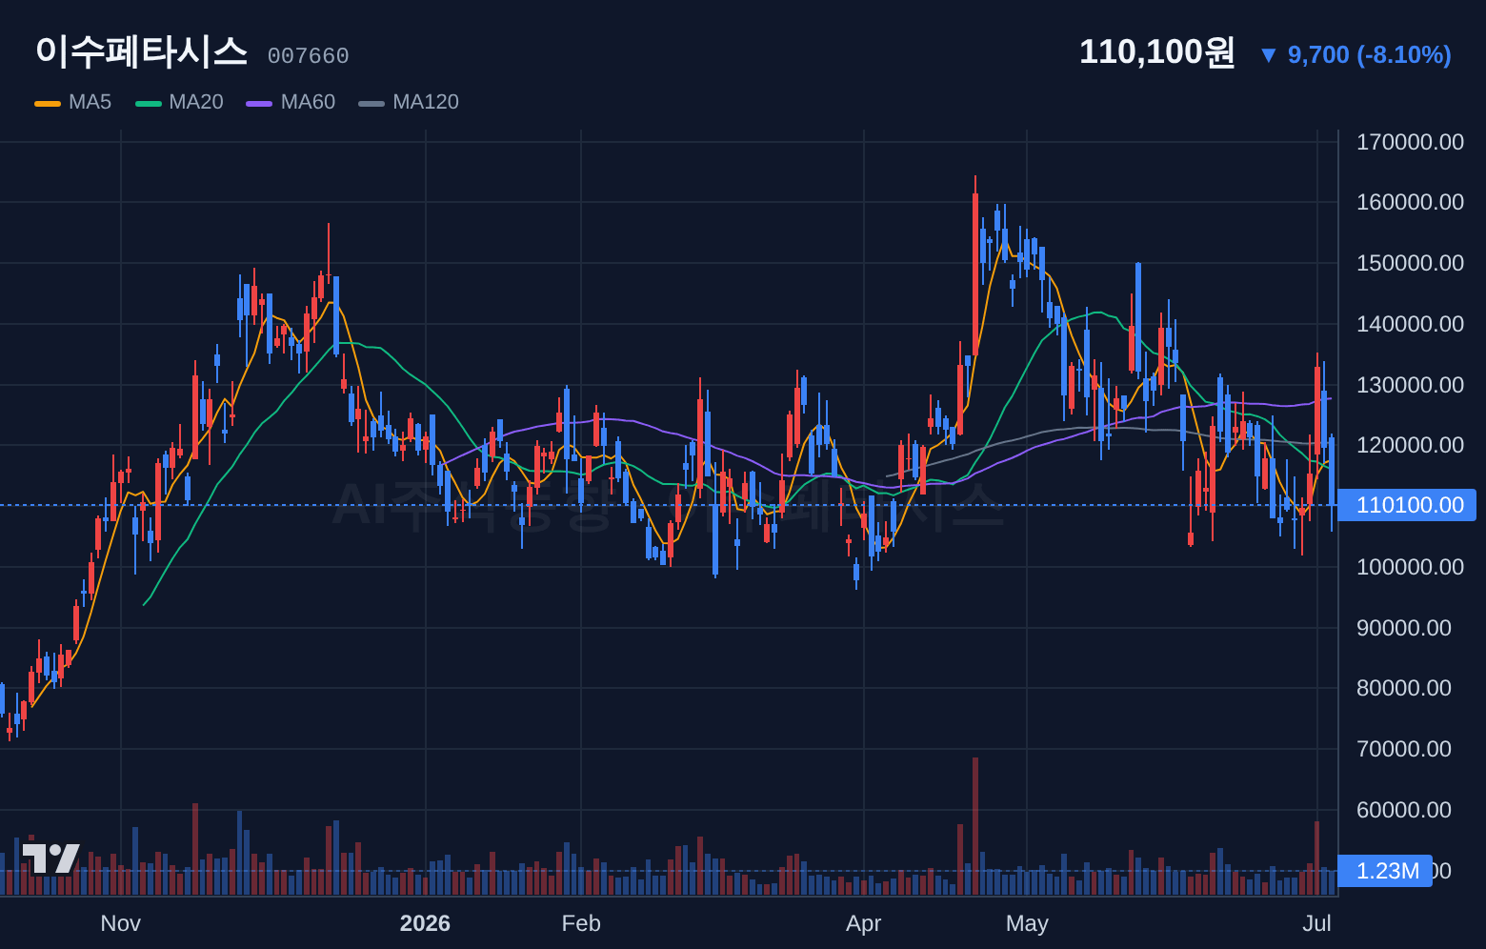Click the 160000.00 price axis label
This screenshot has height=949, width=1486.
(1410, 202)
